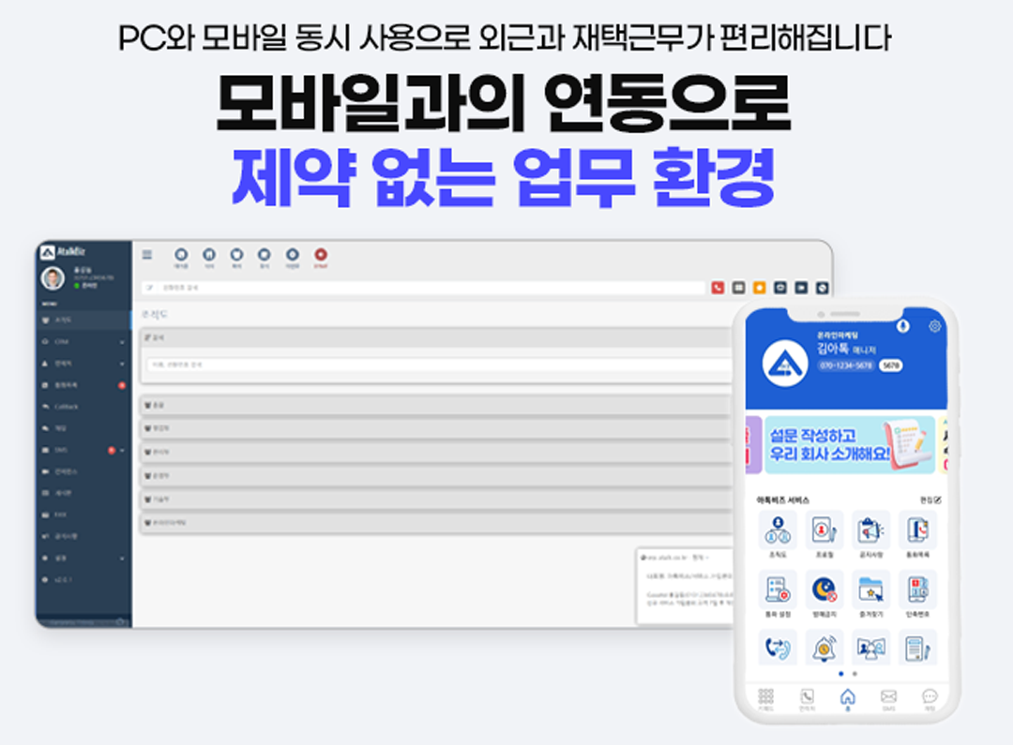Select the Home icon in the mobile bottom bar
The height and width of the screenshot is (745, 1013).
(x=848, y=696)
